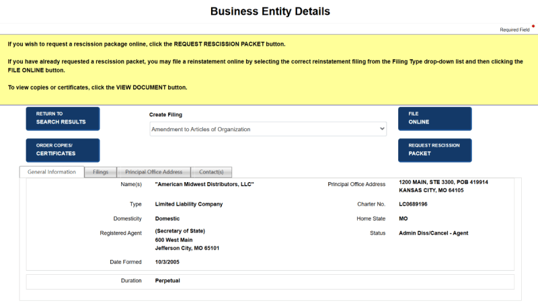The image size is (538, 303).
Task: Click the Date Formed label
Action: coord(126,262)
